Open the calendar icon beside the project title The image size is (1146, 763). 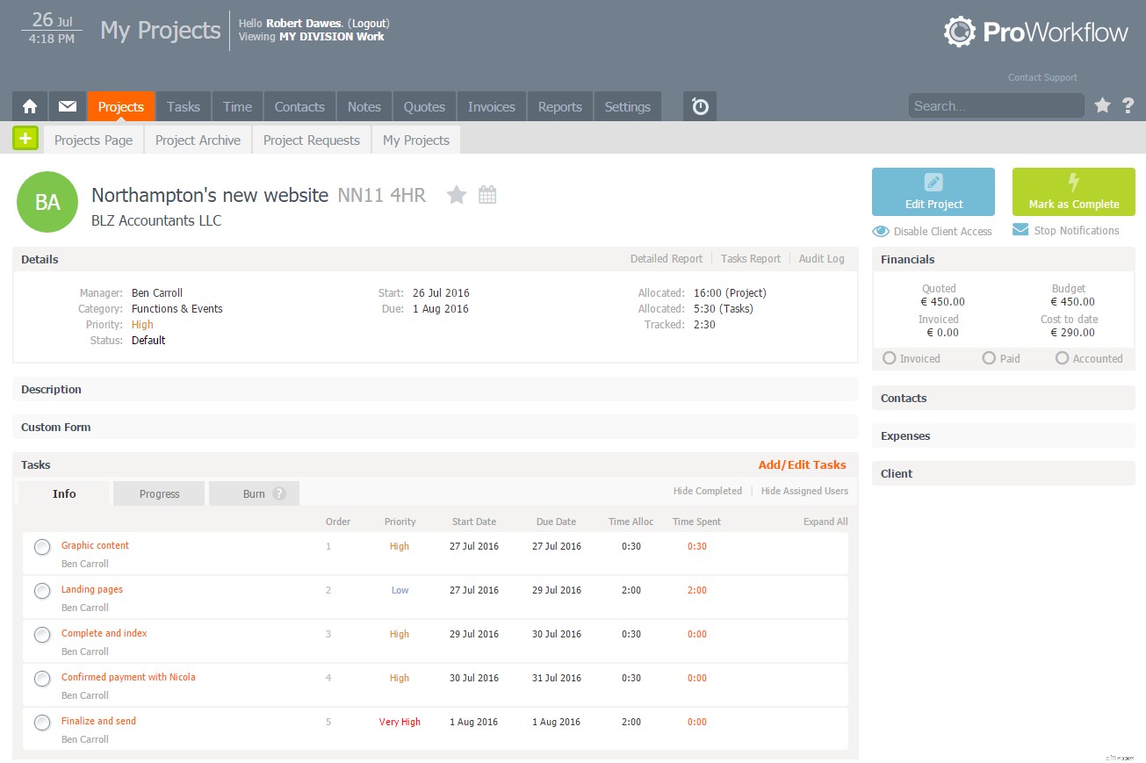[487, 194]
